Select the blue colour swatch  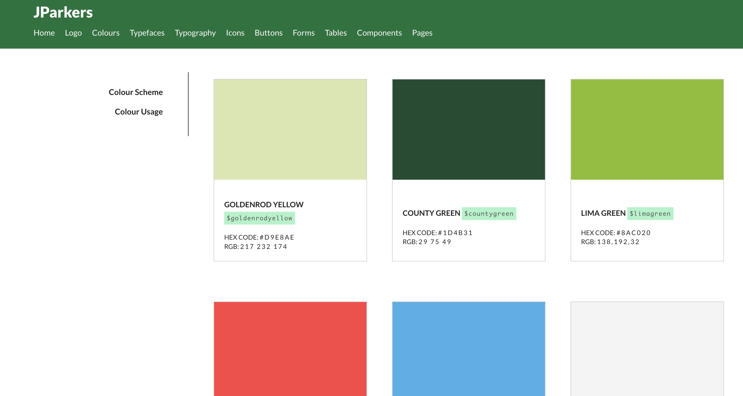[x=469, y=349]
